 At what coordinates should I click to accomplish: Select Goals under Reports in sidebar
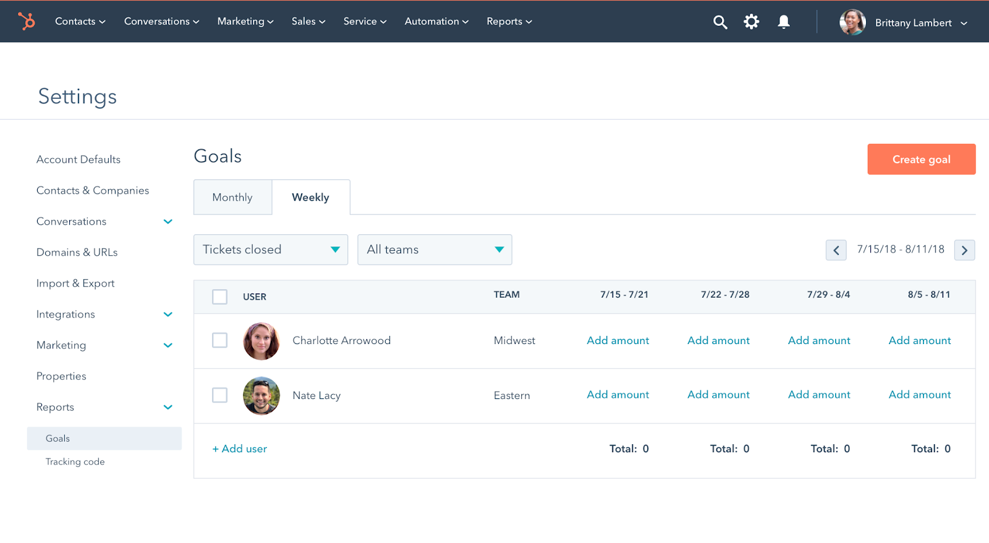(104, 439)
